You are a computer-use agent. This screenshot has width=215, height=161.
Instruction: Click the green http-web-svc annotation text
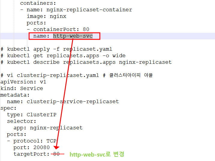97,154
